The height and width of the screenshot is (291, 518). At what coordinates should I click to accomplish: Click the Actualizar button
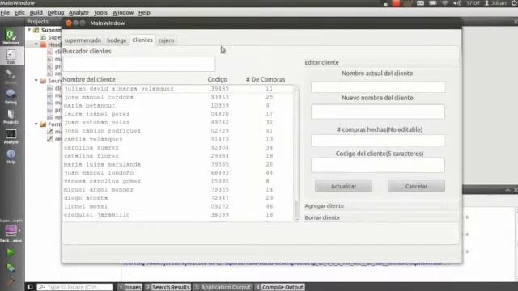click(x=343, y=186)
